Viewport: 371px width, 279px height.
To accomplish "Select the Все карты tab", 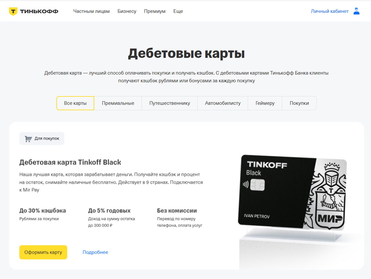I will pos(75,103).
